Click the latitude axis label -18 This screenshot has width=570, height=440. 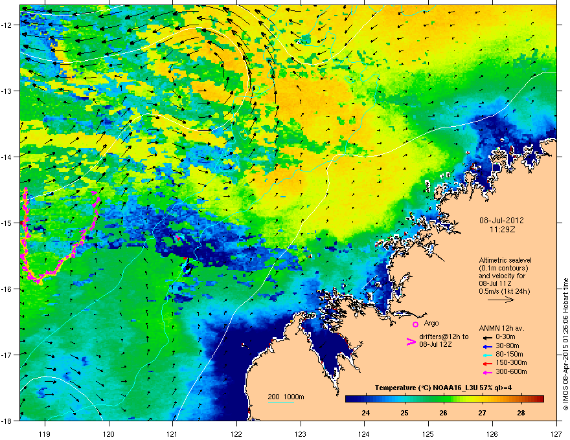[x=6, y=421]
